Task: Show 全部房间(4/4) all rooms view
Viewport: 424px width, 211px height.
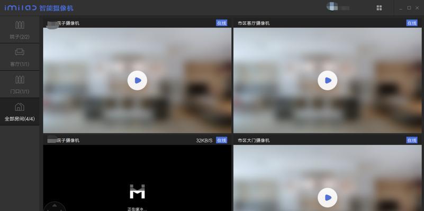Action: pyautogui.click(x=20, y=111)
